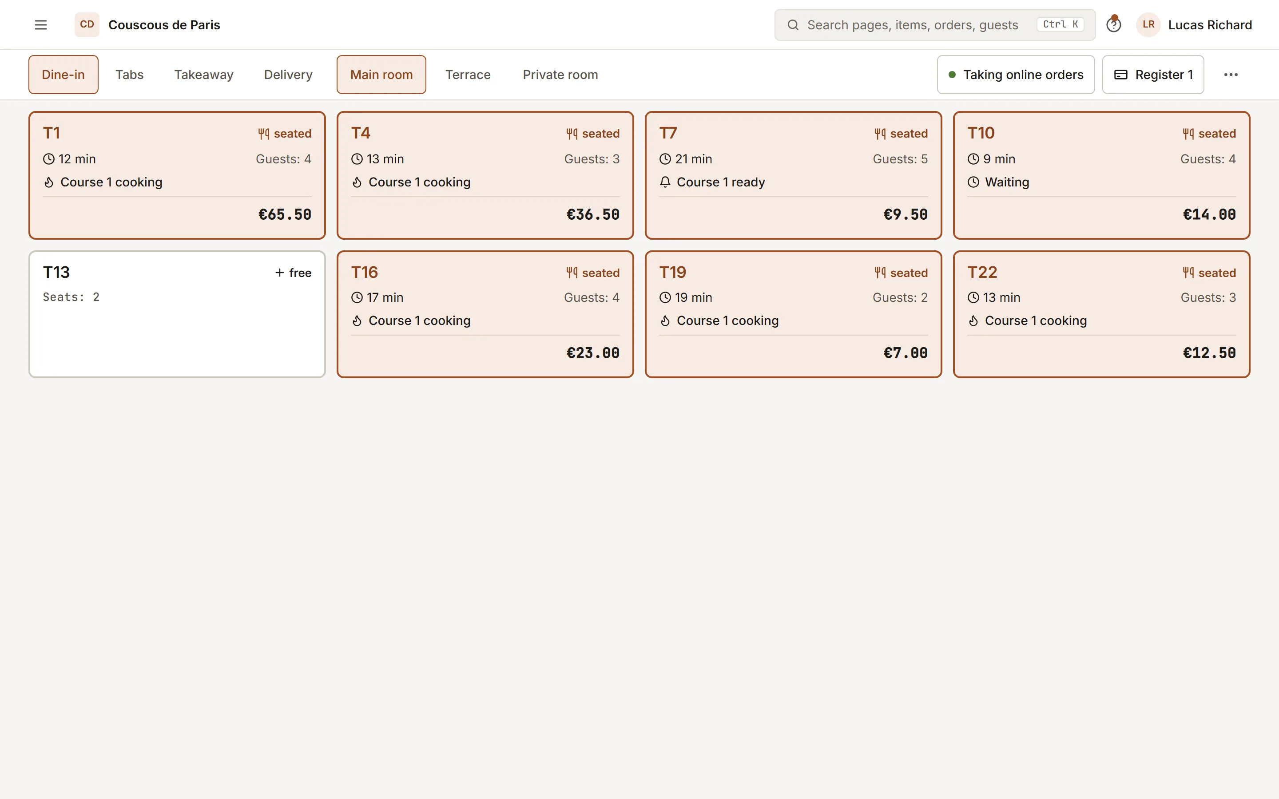The image size is (1279, 799).
Task: Click T1 total €65.50
Action: [x=285, y=214]
